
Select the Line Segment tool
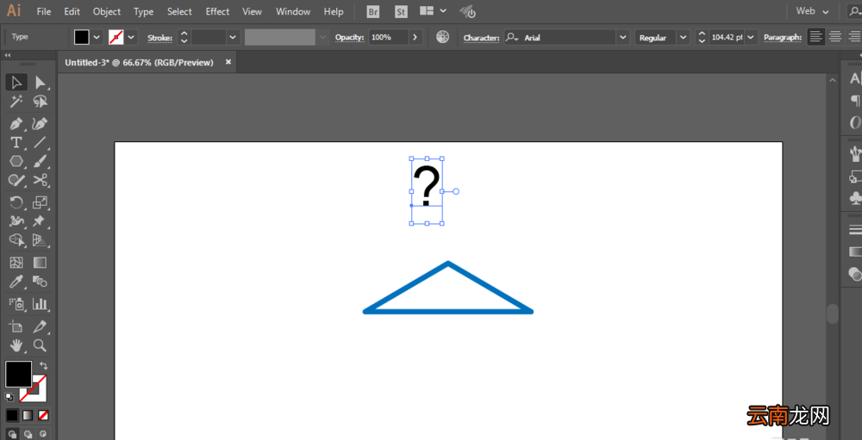[41, 143]
